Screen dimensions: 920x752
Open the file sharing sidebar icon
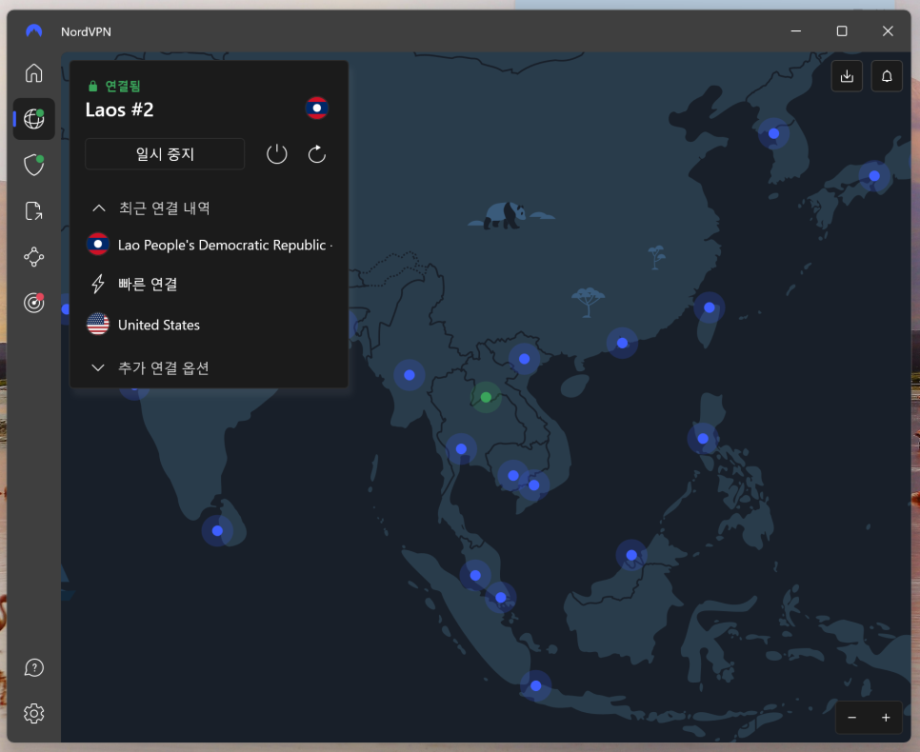point(34,210)
